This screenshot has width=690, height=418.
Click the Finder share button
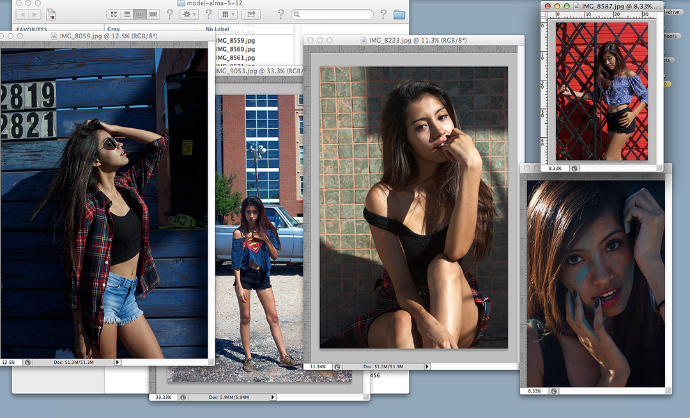coord(251,15)
